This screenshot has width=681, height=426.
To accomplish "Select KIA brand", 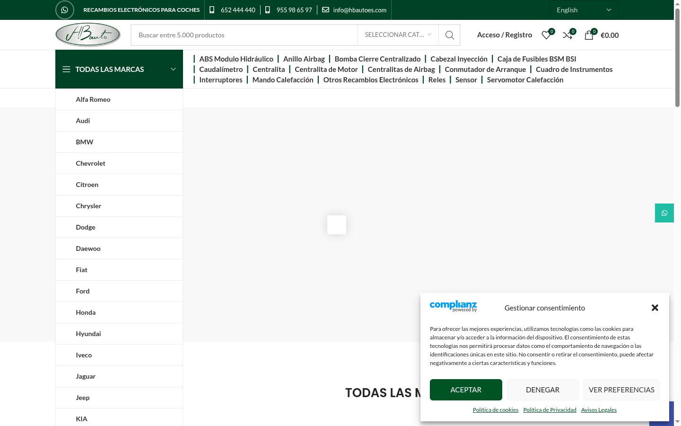I will (119, 417).
